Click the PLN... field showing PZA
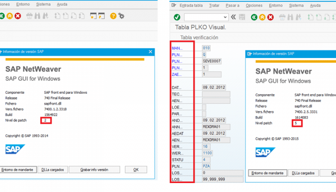Image resolution: width=336 pixels, height=192 pixels. 206,166
